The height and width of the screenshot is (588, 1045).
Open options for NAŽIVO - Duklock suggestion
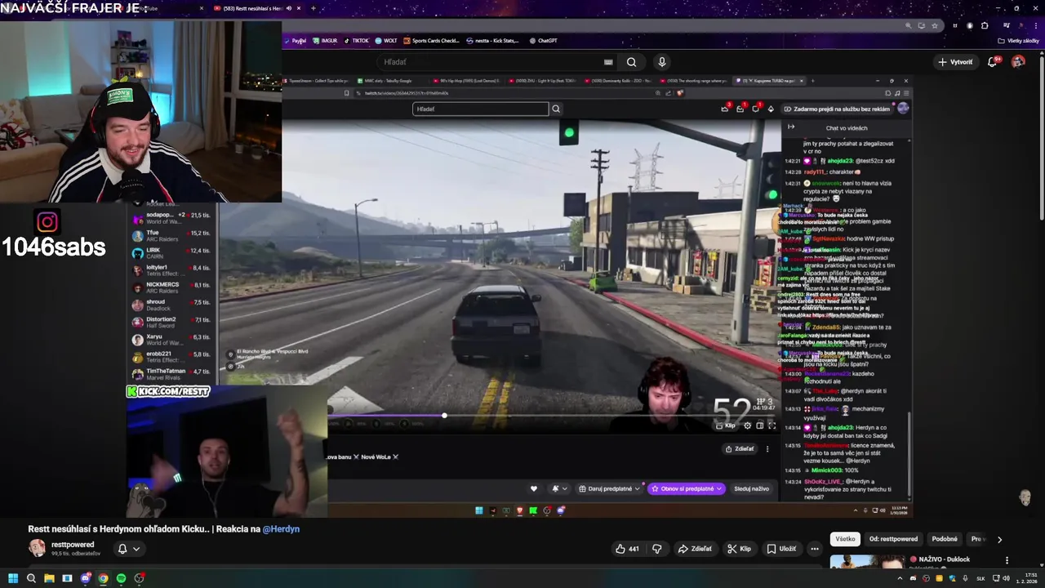click(1007, 560)
